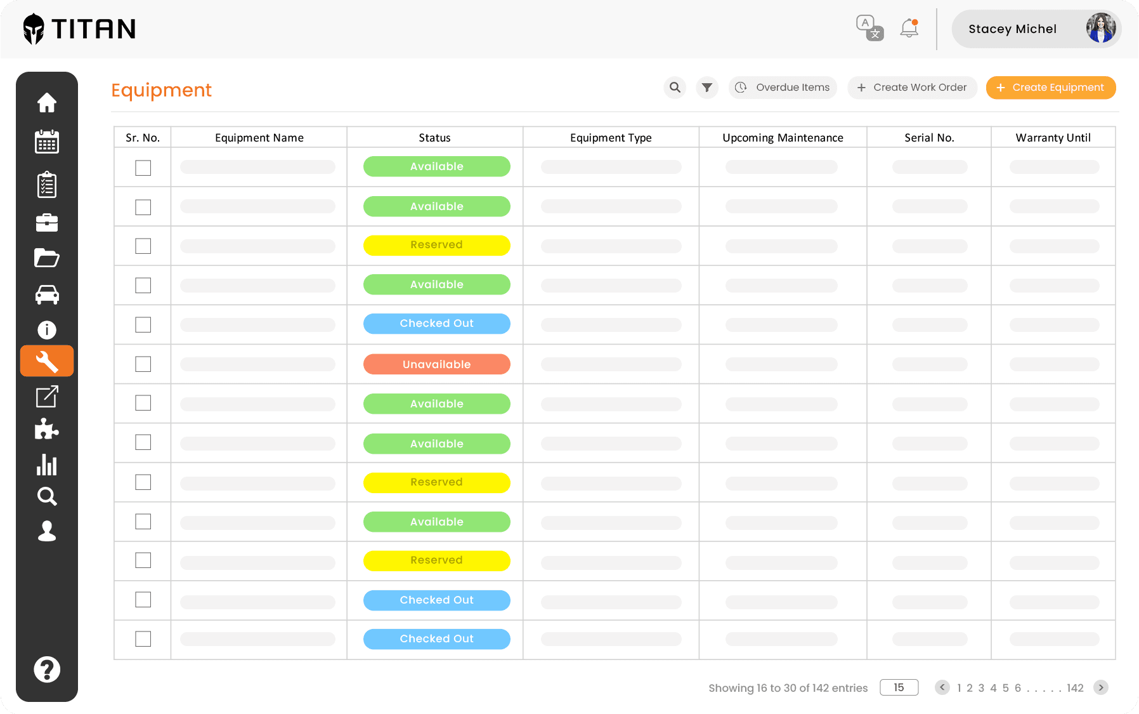Go to page 3 of results
Viewport: 1139px width, 714px height.
tap(981, 687)
